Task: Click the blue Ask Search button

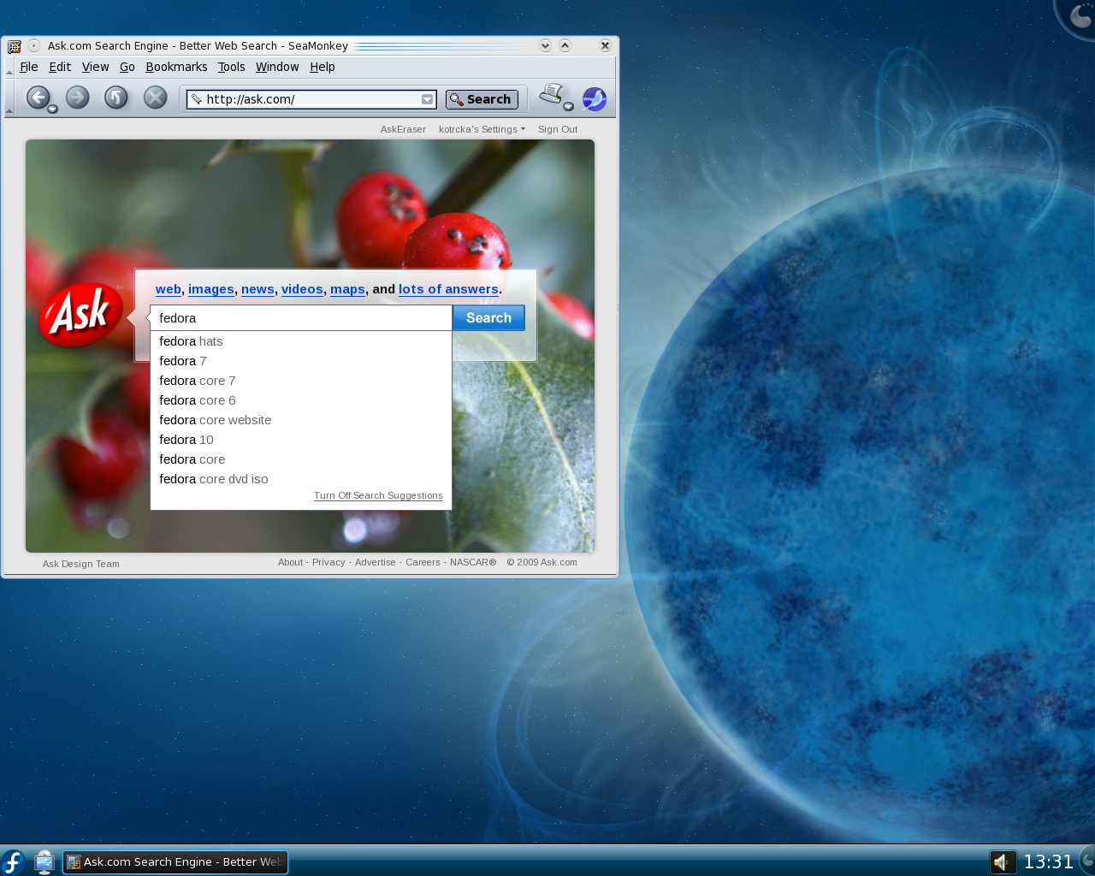Action: [x=488, y=318]
